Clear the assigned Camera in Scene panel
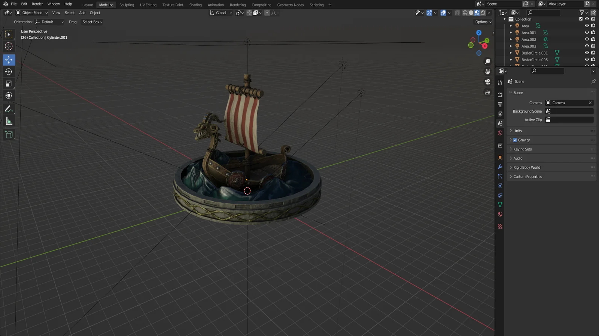 coord(590,103)
